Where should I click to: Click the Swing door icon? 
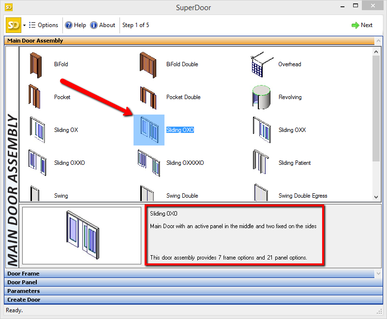(x=35, y=193)
